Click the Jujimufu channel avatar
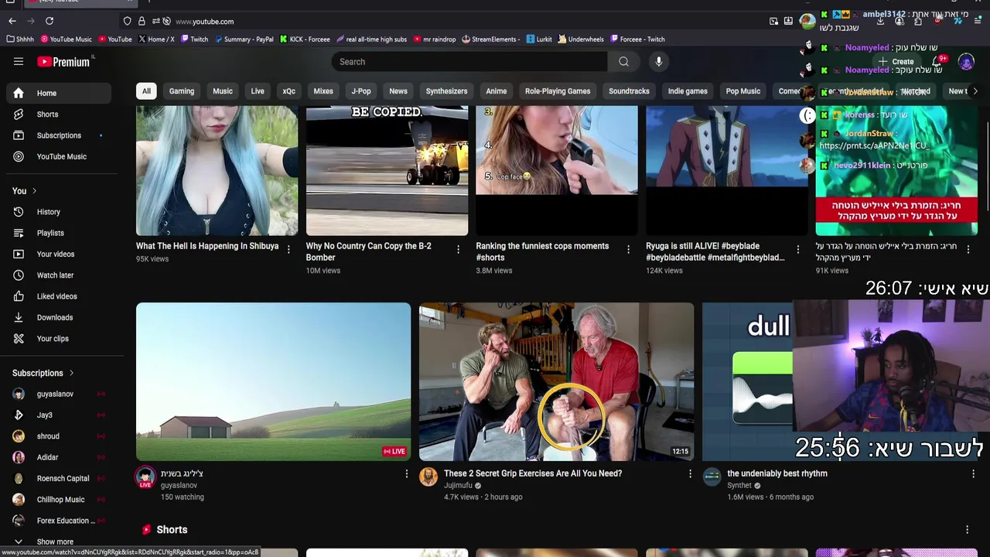 tap(428, 477)
